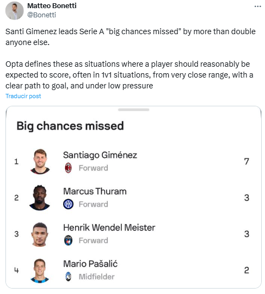Open Marcus Thuram player photo
Viewport: 265px width, 294px height.
tap(40, 197)
